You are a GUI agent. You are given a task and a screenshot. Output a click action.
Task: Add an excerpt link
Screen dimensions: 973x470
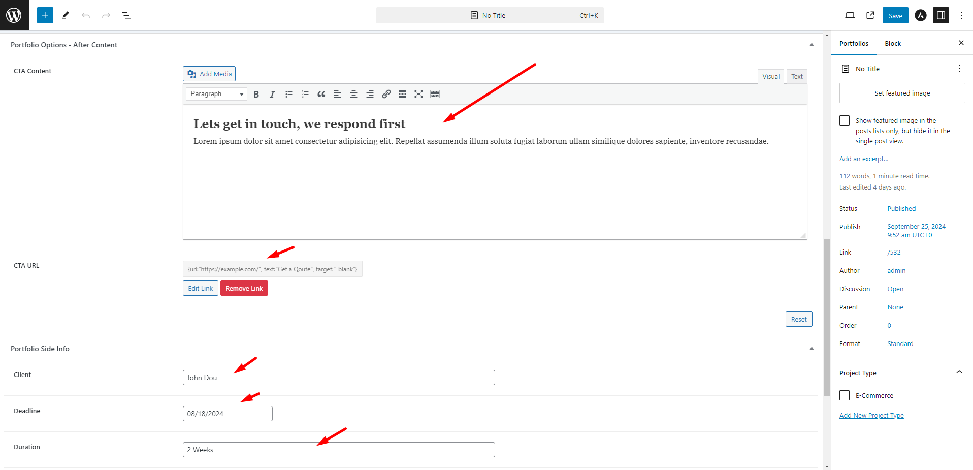[x=863, y=159]
